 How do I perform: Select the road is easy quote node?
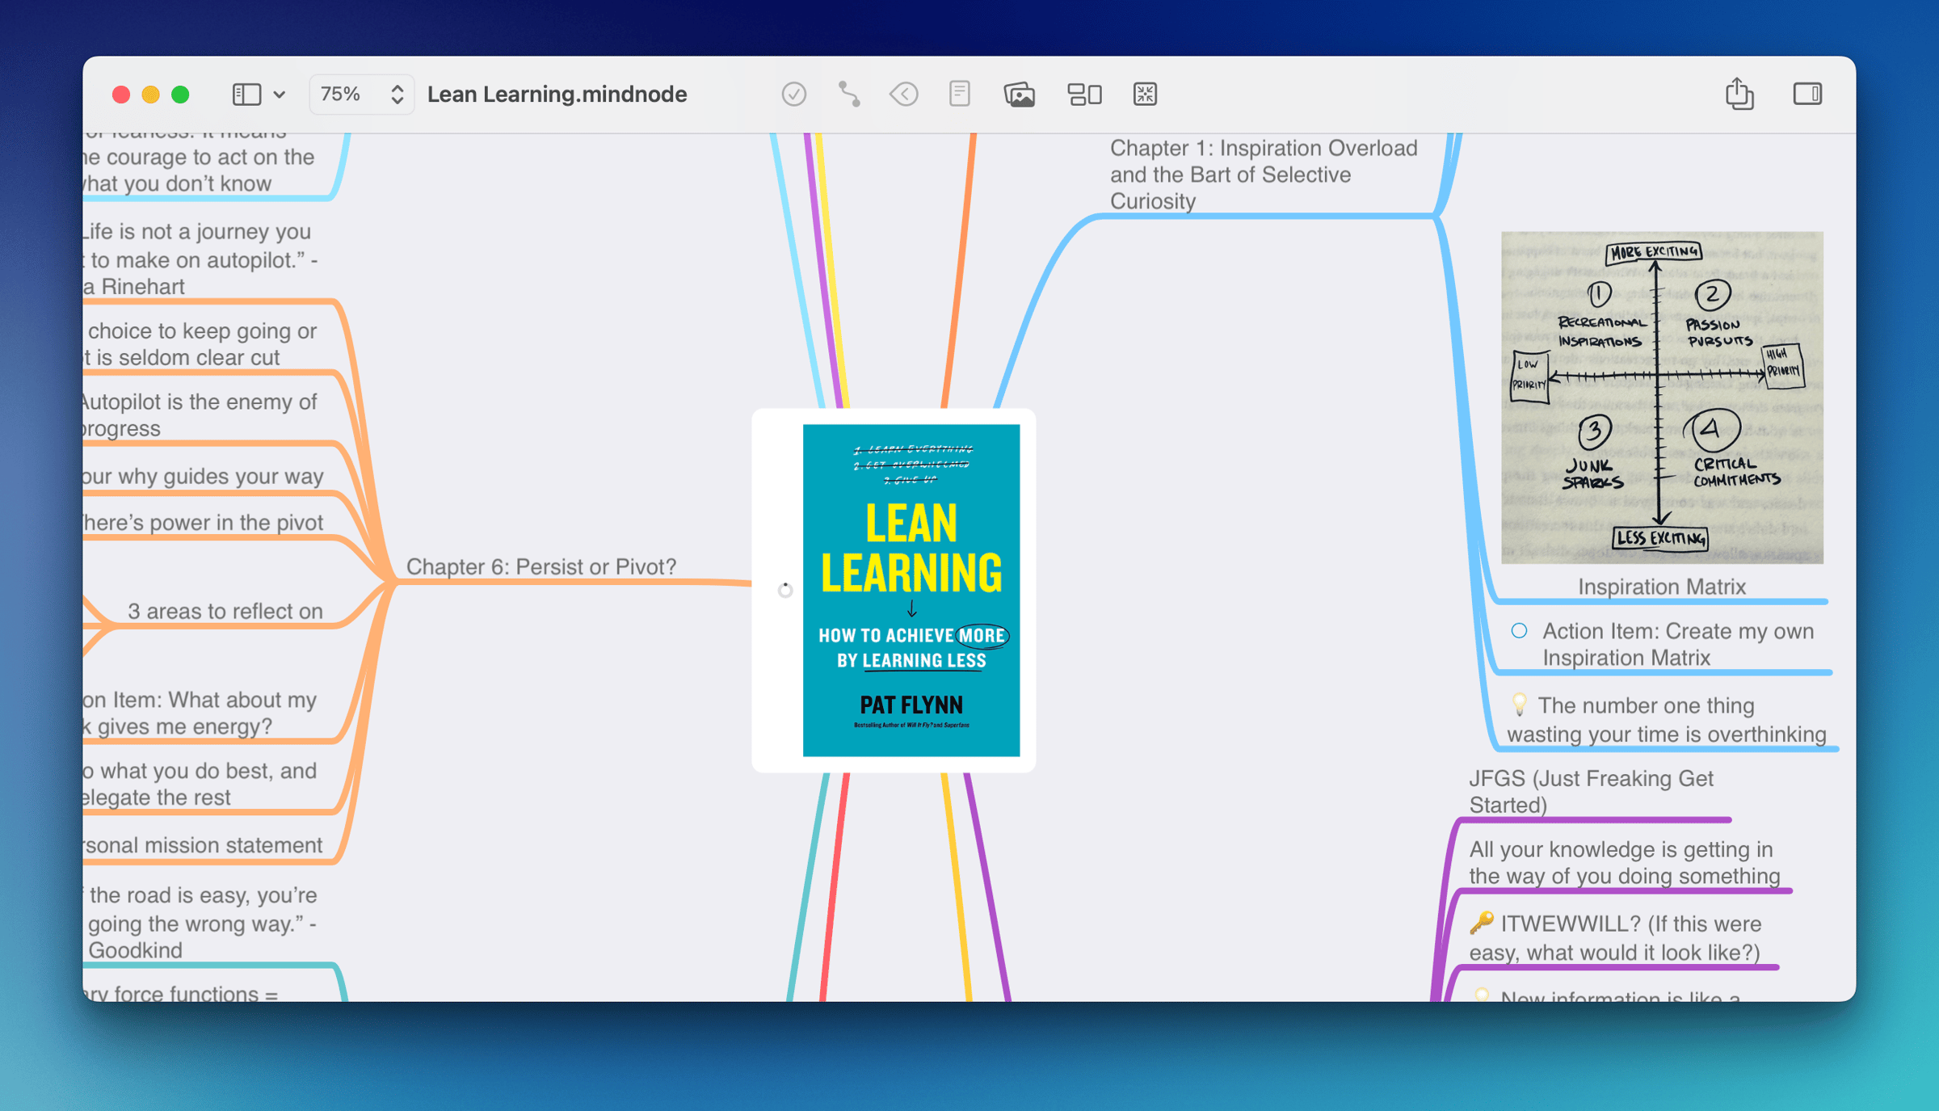[x=200, y=923]
